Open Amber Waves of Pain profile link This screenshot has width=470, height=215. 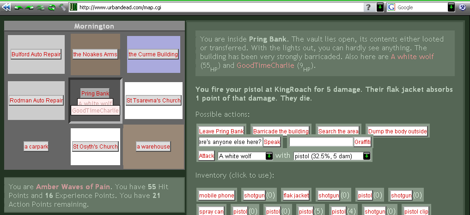coord(73,187)
